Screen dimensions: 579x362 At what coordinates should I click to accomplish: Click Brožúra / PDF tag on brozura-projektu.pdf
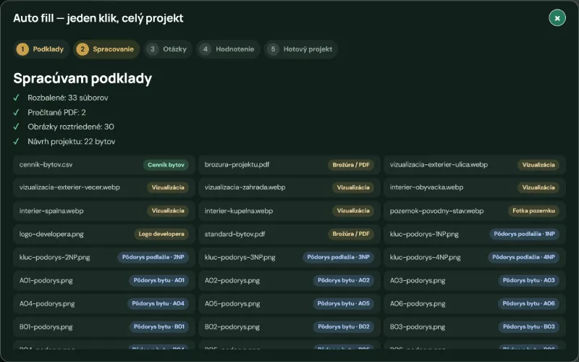click(351, 165)
